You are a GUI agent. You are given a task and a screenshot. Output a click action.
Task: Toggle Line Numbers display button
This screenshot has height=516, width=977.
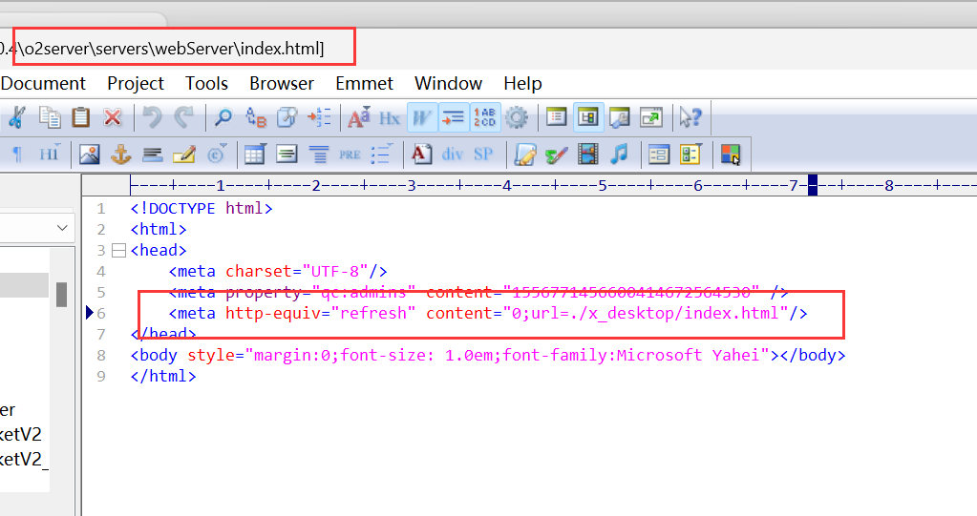(485, 117)
